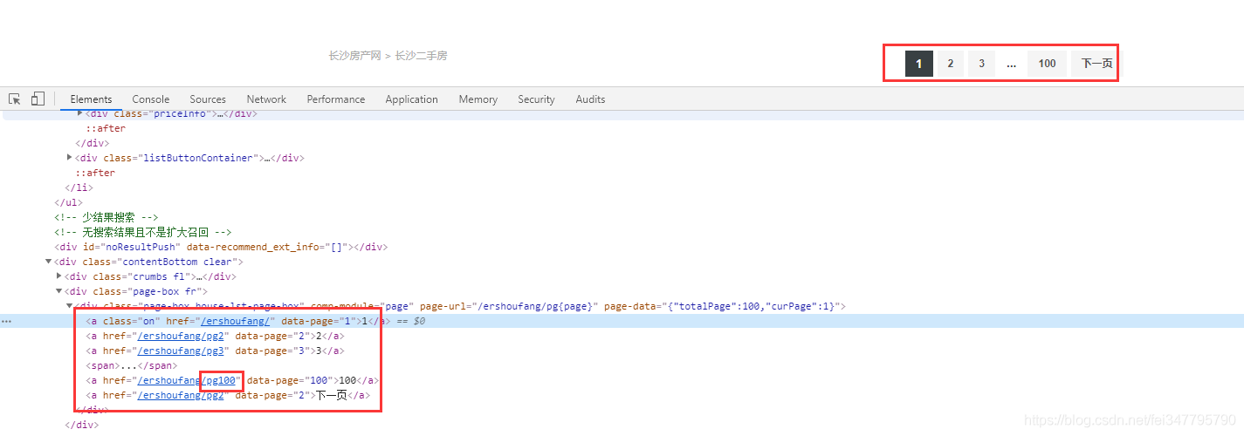The image size is (1244, 436).
Task: Go to page 1 in the pagination
Action: (919, 63)
